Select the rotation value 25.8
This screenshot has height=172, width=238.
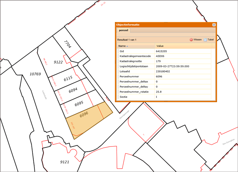(x=159, y=92)
